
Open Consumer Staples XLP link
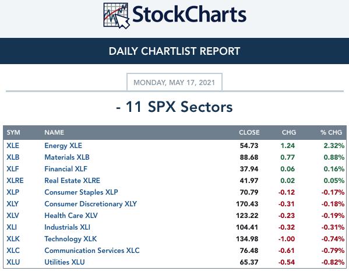pos(81,192)
